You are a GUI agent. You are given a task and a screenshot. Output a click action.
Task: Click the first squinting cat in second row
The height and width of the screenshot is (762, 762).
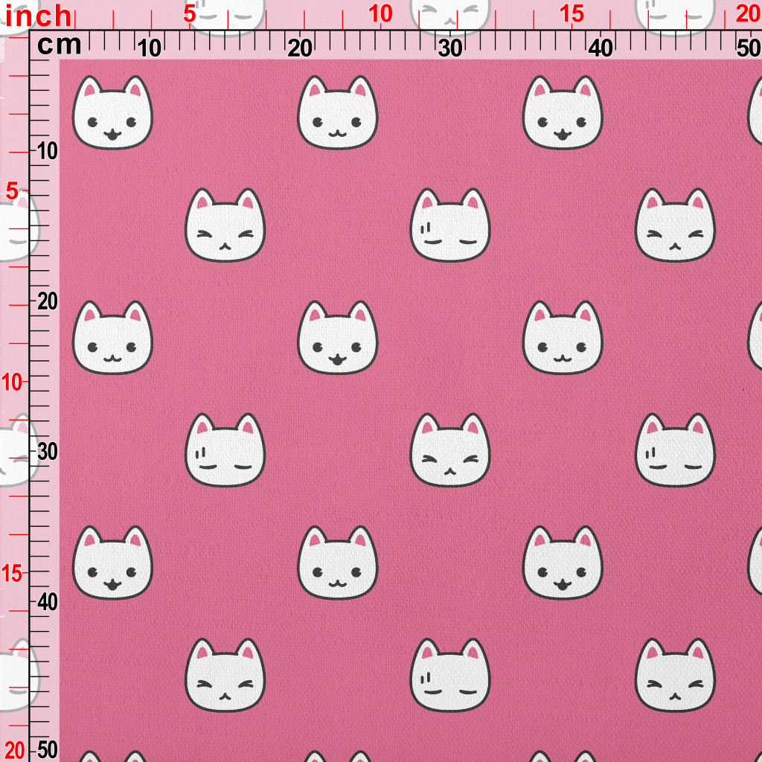225,226
